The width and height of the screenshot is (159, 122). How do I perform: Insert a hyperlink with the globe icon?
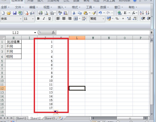coord(120,13)
